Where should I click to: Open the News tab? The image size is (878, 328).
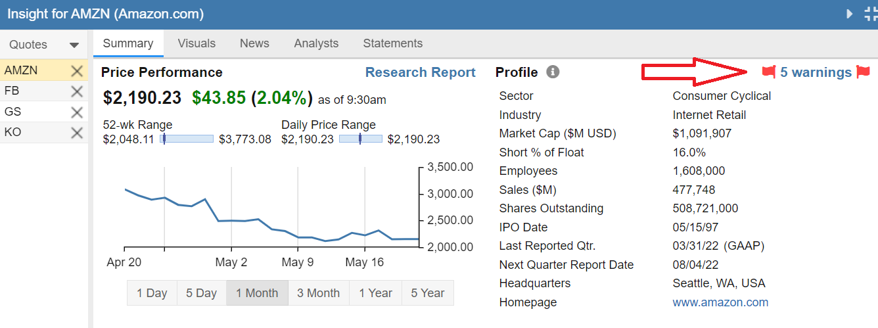tap(254, 43)
